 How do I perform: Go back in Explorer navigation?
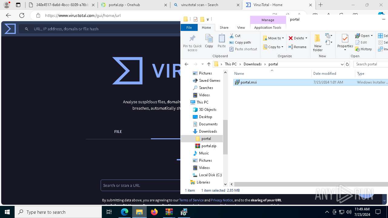tap(186, 64)
